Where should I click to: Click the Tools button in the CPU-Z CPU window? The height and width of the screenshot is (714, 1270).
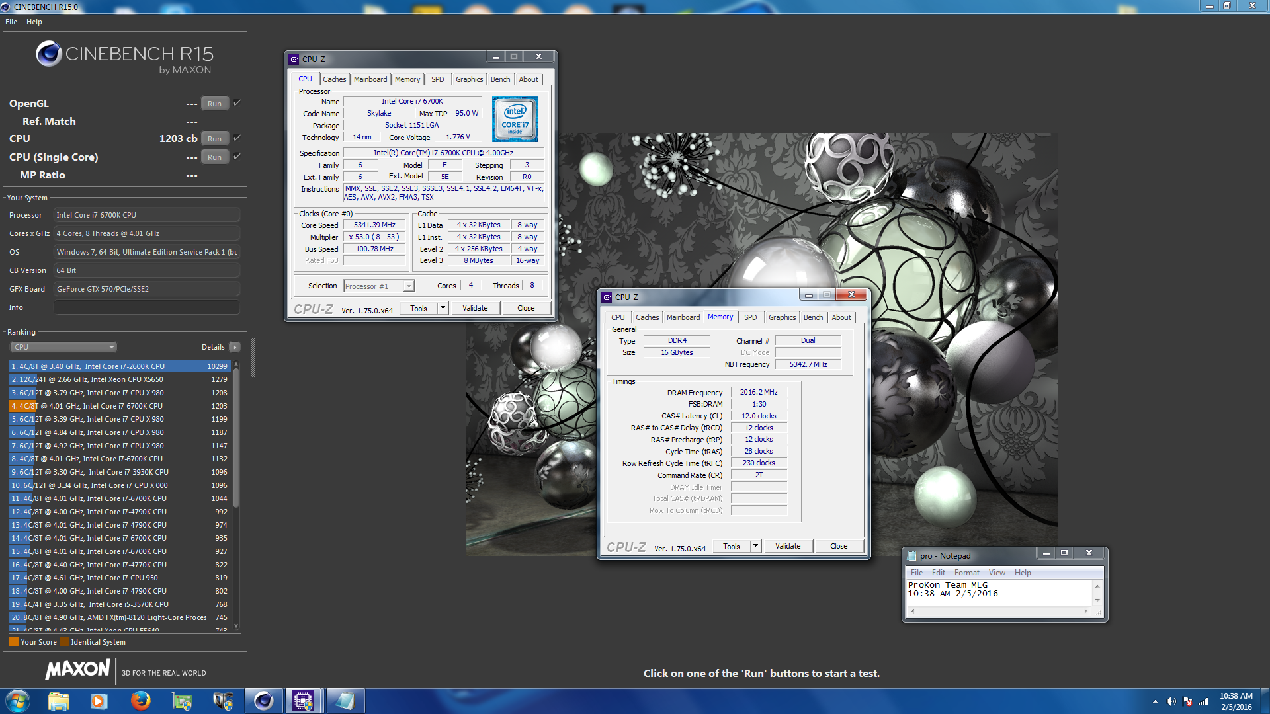(419, 308)
